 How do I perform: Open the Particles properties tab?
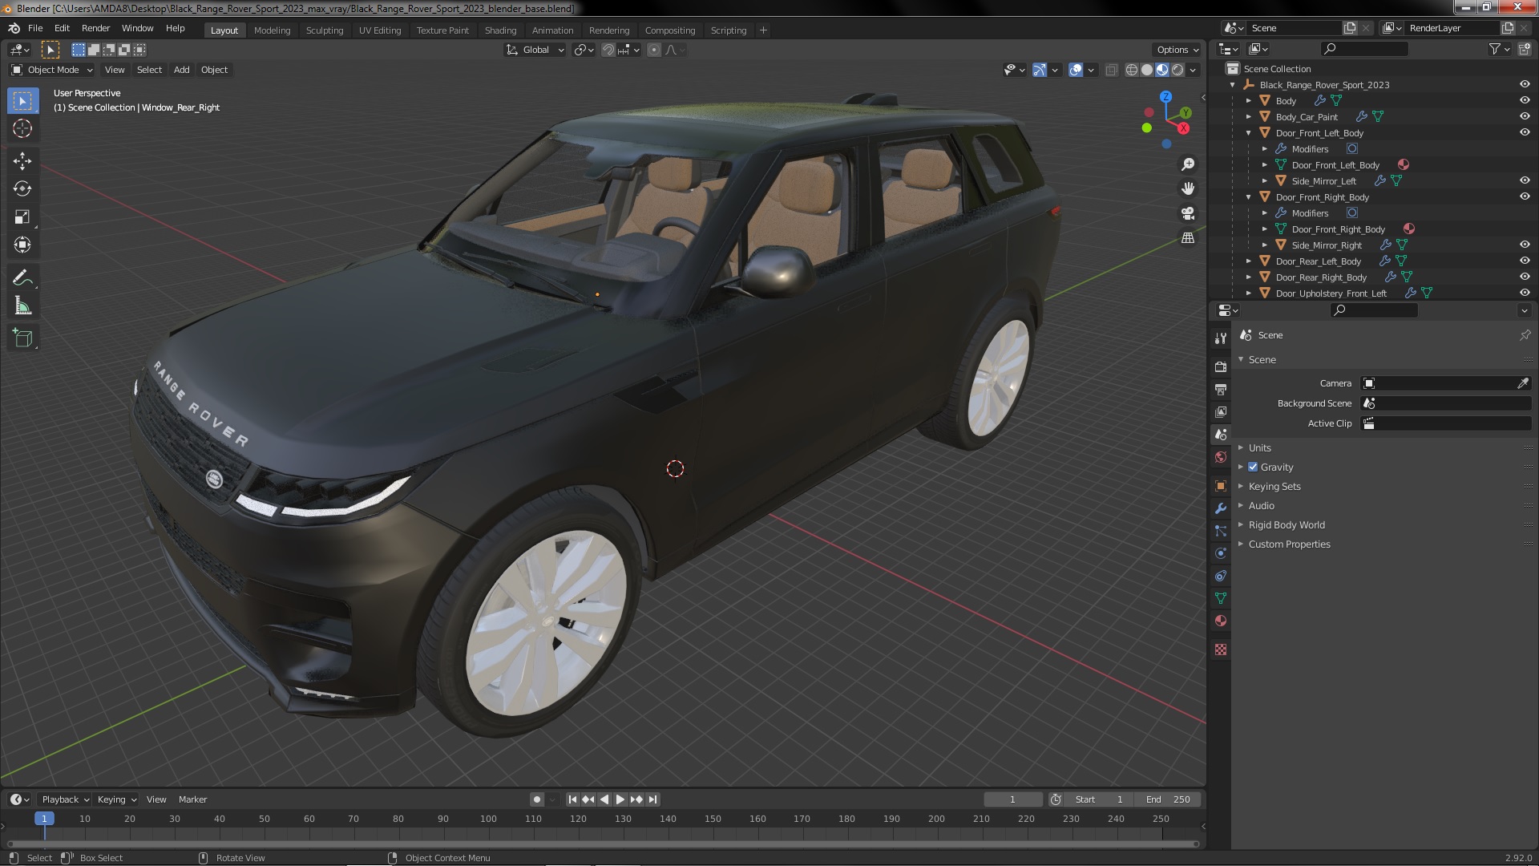[x=1220, y=531]
